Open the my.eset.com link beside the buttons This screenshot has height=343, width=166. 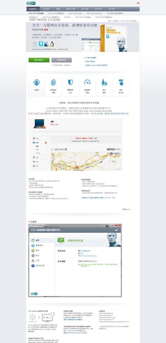[96, 65]
